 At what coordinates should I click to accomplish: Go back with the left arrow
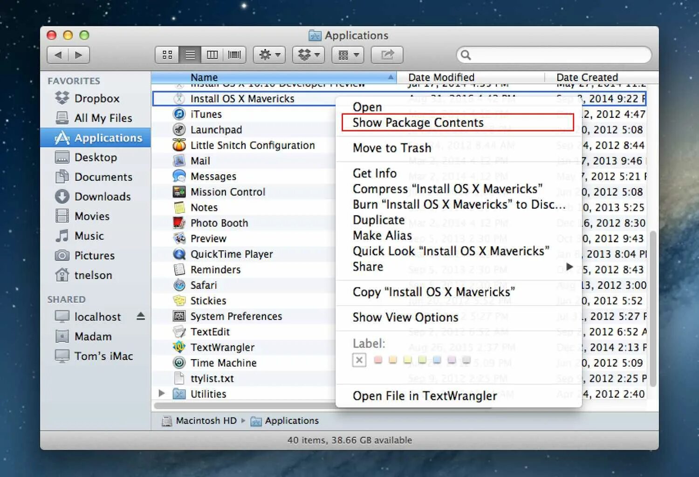[58, 55]
